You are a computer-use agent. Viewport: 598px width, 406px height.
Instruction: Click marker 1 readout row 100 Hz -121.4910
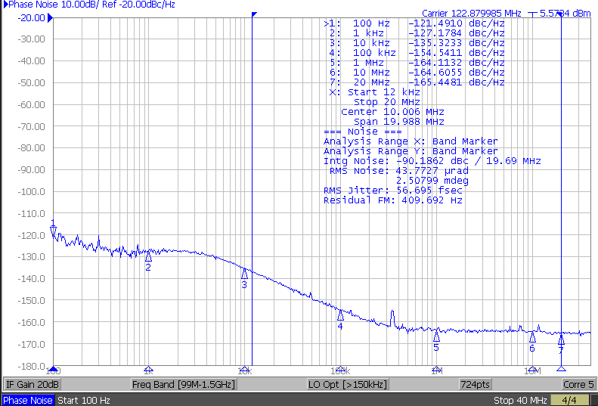click(414, 23)
